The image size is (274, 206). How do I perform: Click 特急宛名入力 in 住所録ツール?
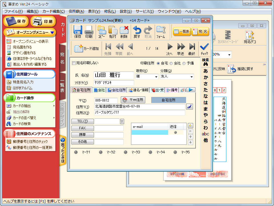(23, 82)
